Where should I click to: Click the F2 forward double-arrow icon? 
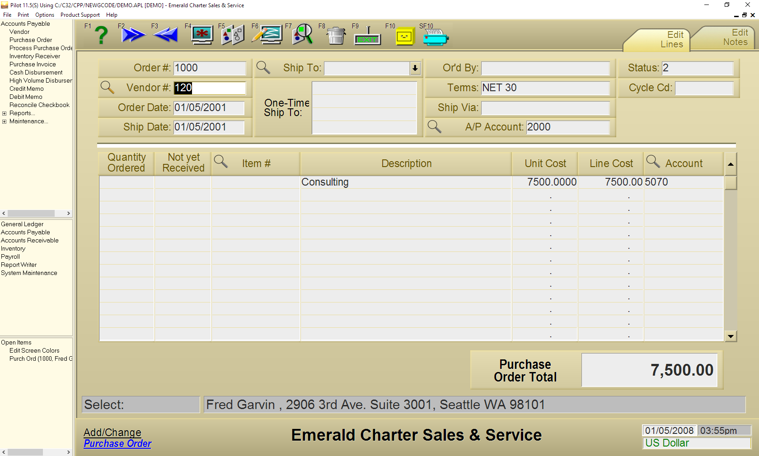click(133, 35)
